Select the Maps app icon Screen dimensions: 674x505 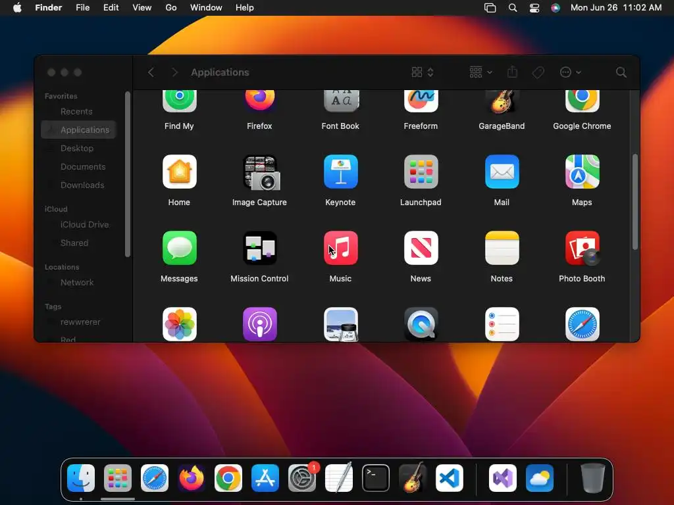582,172
